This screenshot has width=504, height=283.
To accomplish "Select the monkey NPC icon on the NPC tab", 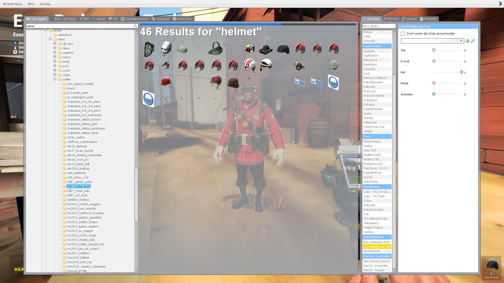I will click(81, 19).
